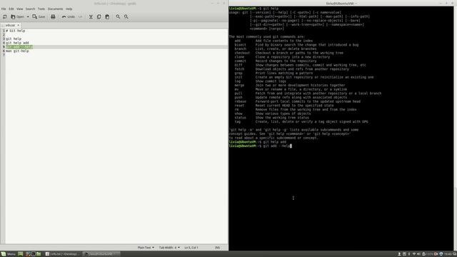Click the 'git help add' line in editor
This screenshot has width=457, height=257.
pyautogui.click(x=17, y=43)
